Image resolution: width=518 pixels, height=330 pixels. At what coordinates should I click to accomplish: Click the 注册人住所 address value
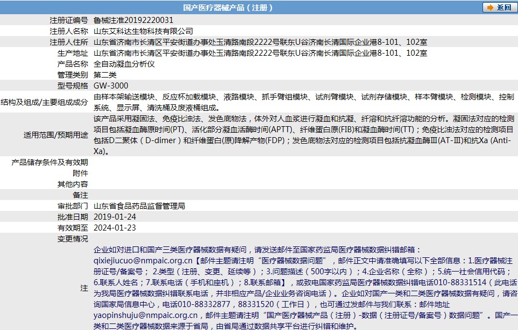(x=260, y=42)
